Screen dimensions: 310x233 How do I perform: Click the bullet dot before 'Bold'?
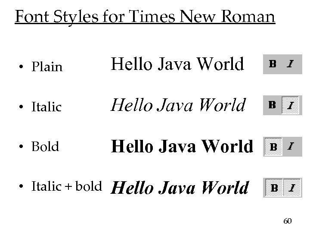26,147
